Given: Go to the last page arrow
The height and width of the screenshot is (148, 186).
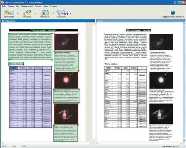Looking at the screenshot, I should point(25,146).
